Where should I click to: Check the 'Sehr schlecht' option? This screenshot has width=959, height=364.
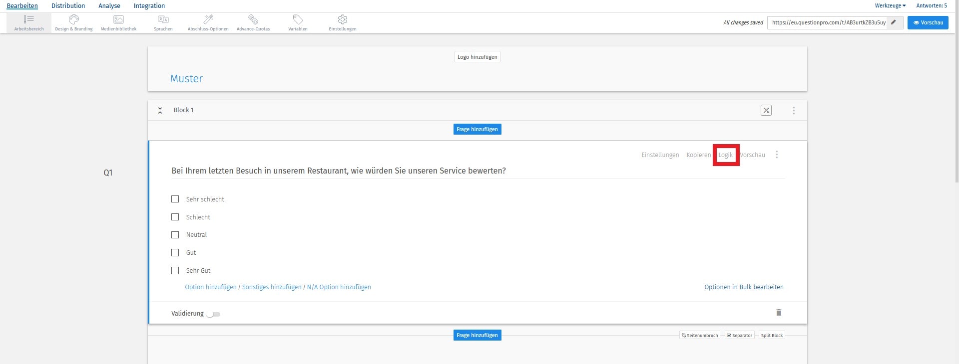[x=175, y=199]
